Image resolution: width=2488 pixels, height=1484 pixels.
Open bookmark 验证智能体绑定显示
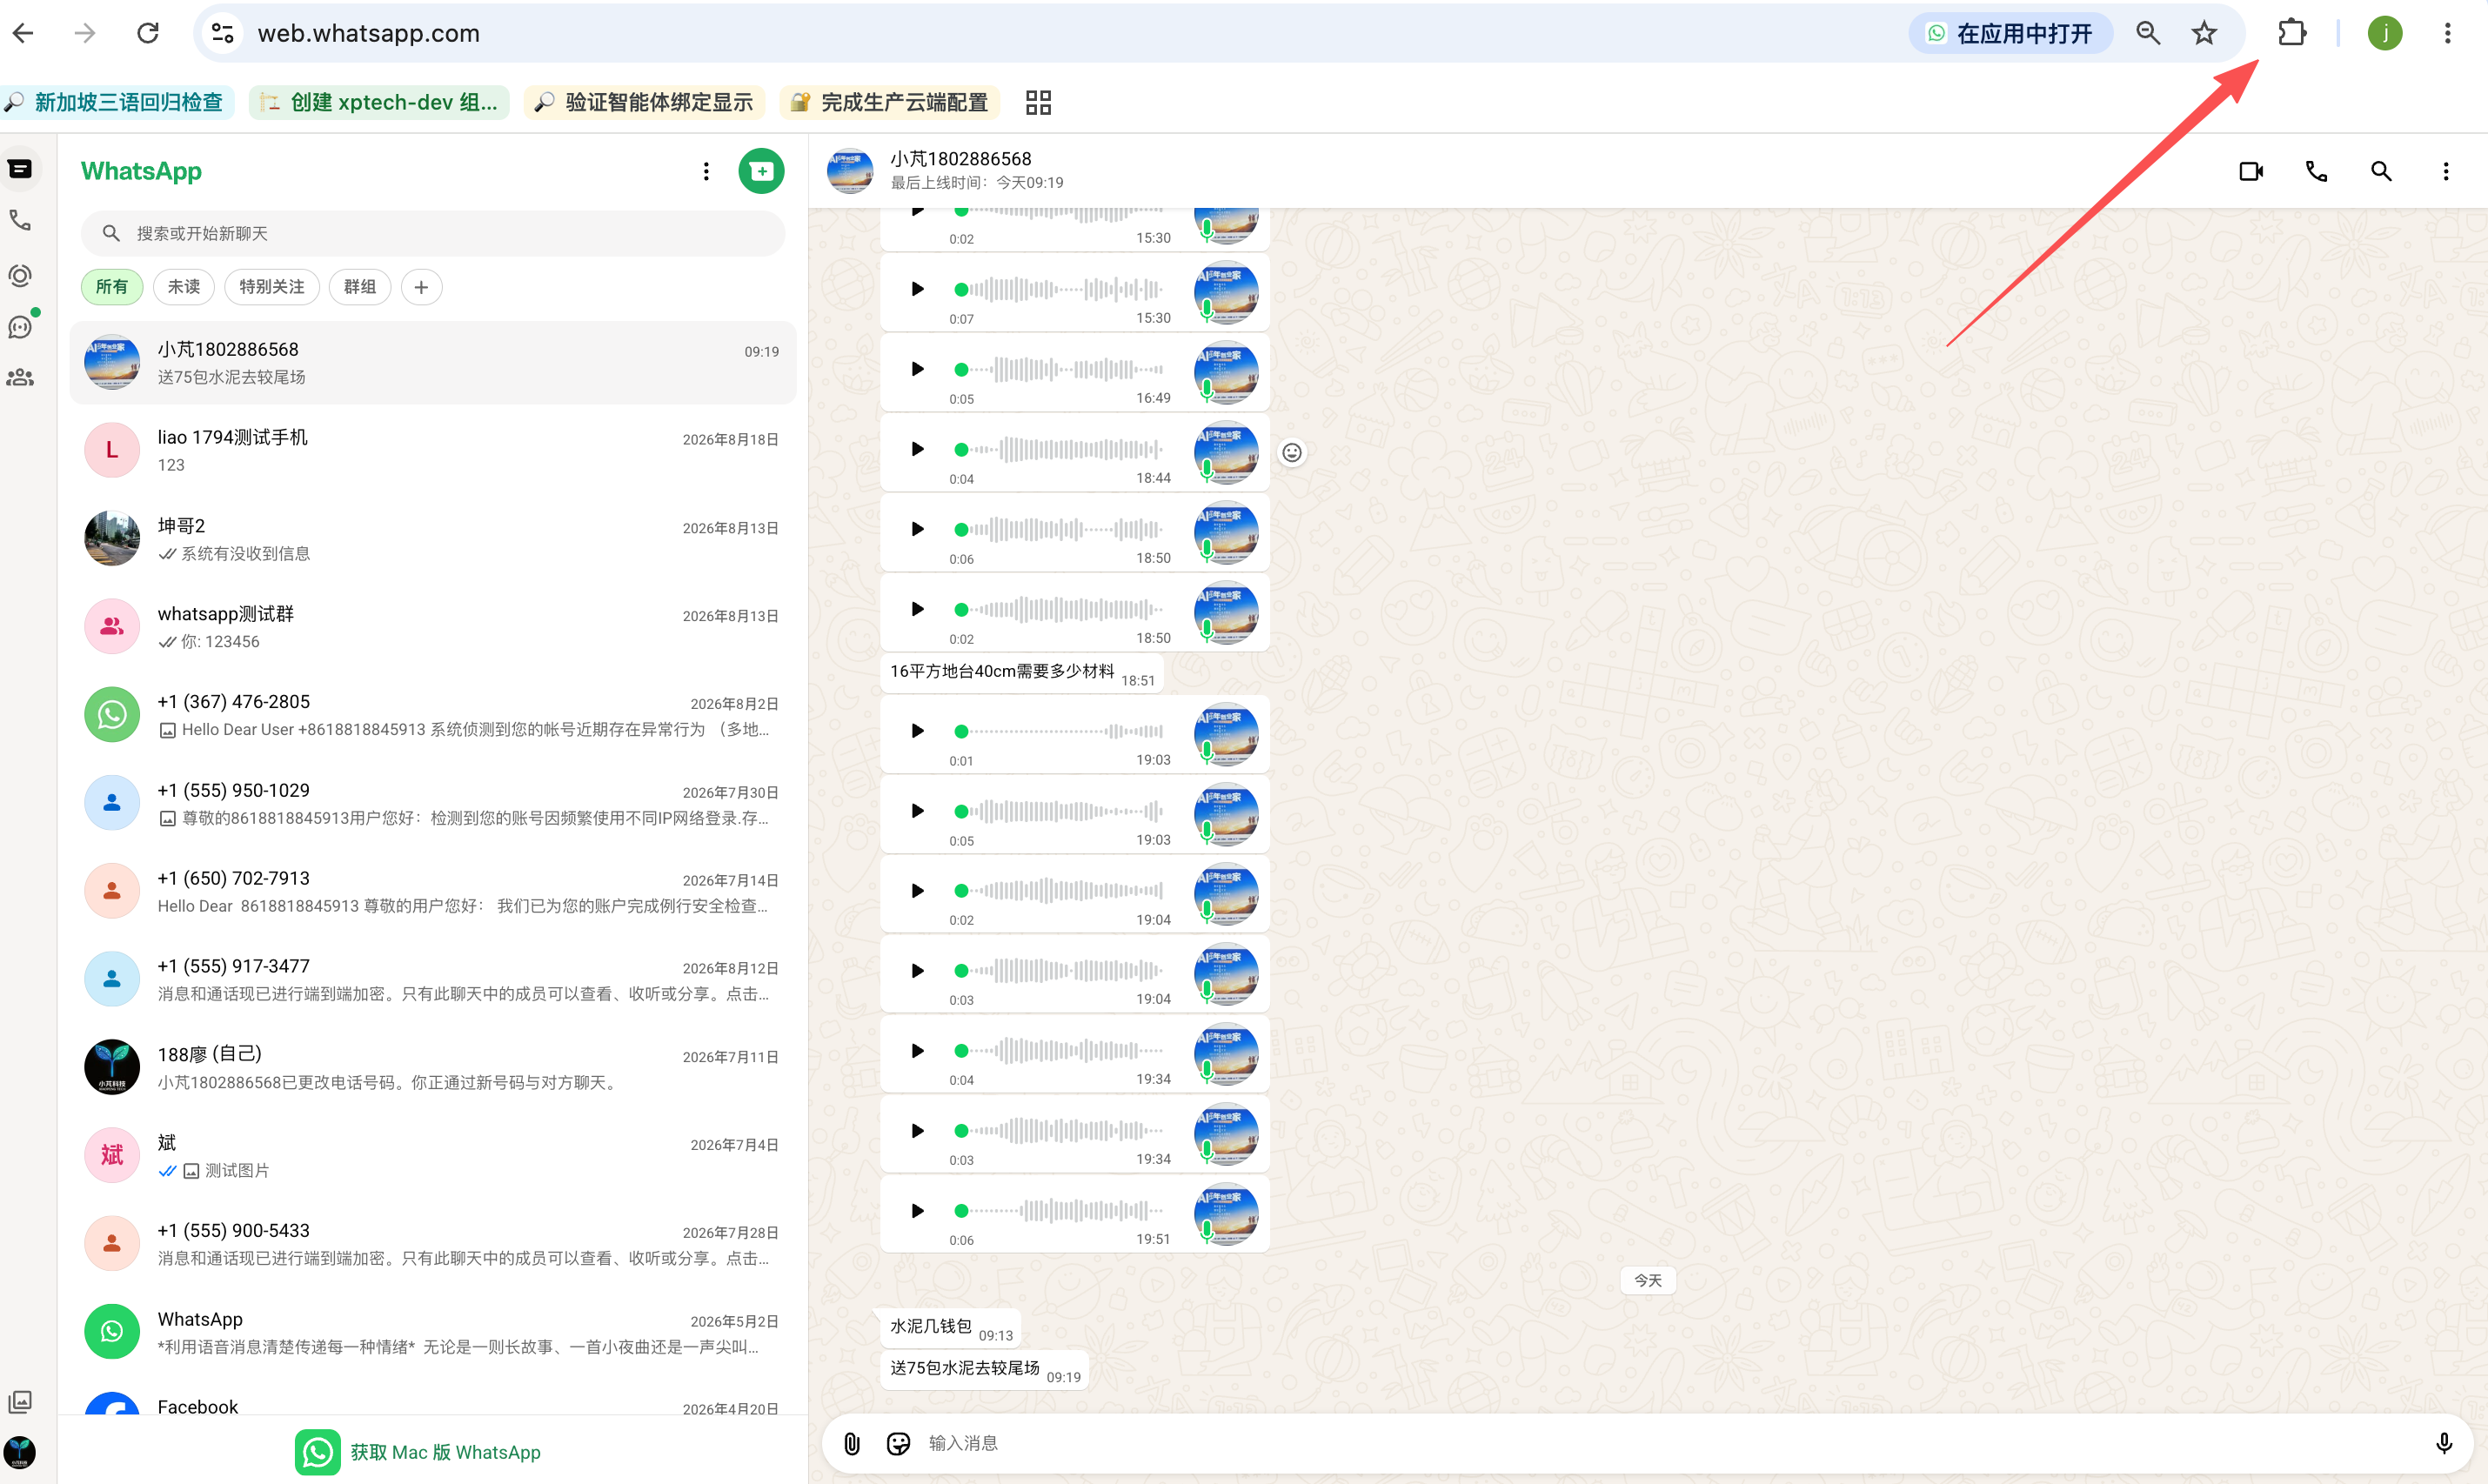coord(644,102)
